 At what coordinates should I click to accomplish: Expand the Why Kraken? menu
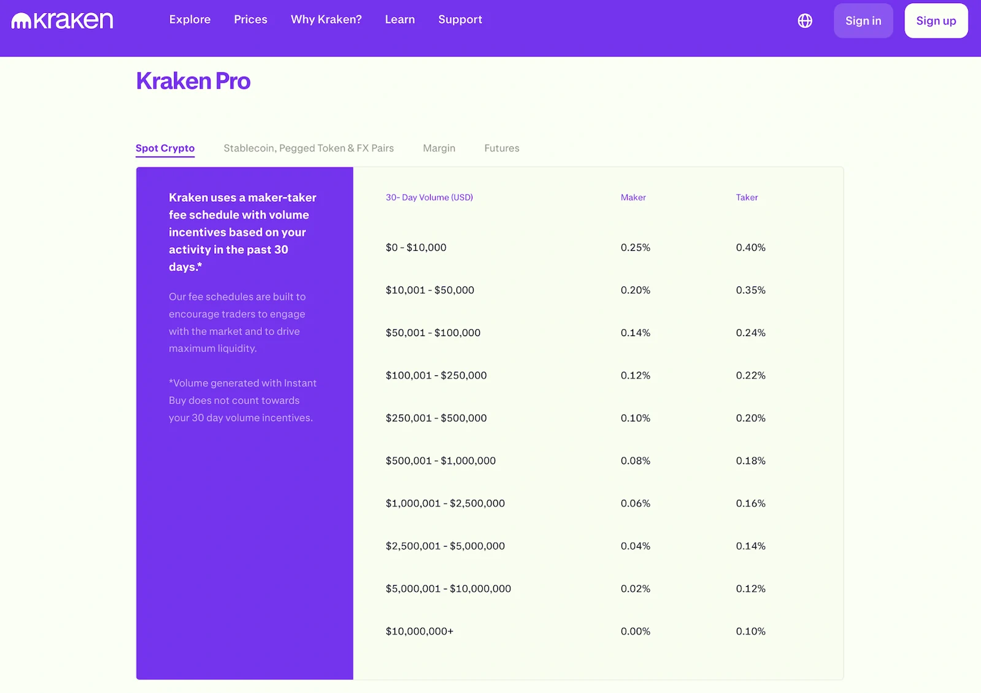coord(326,20)
